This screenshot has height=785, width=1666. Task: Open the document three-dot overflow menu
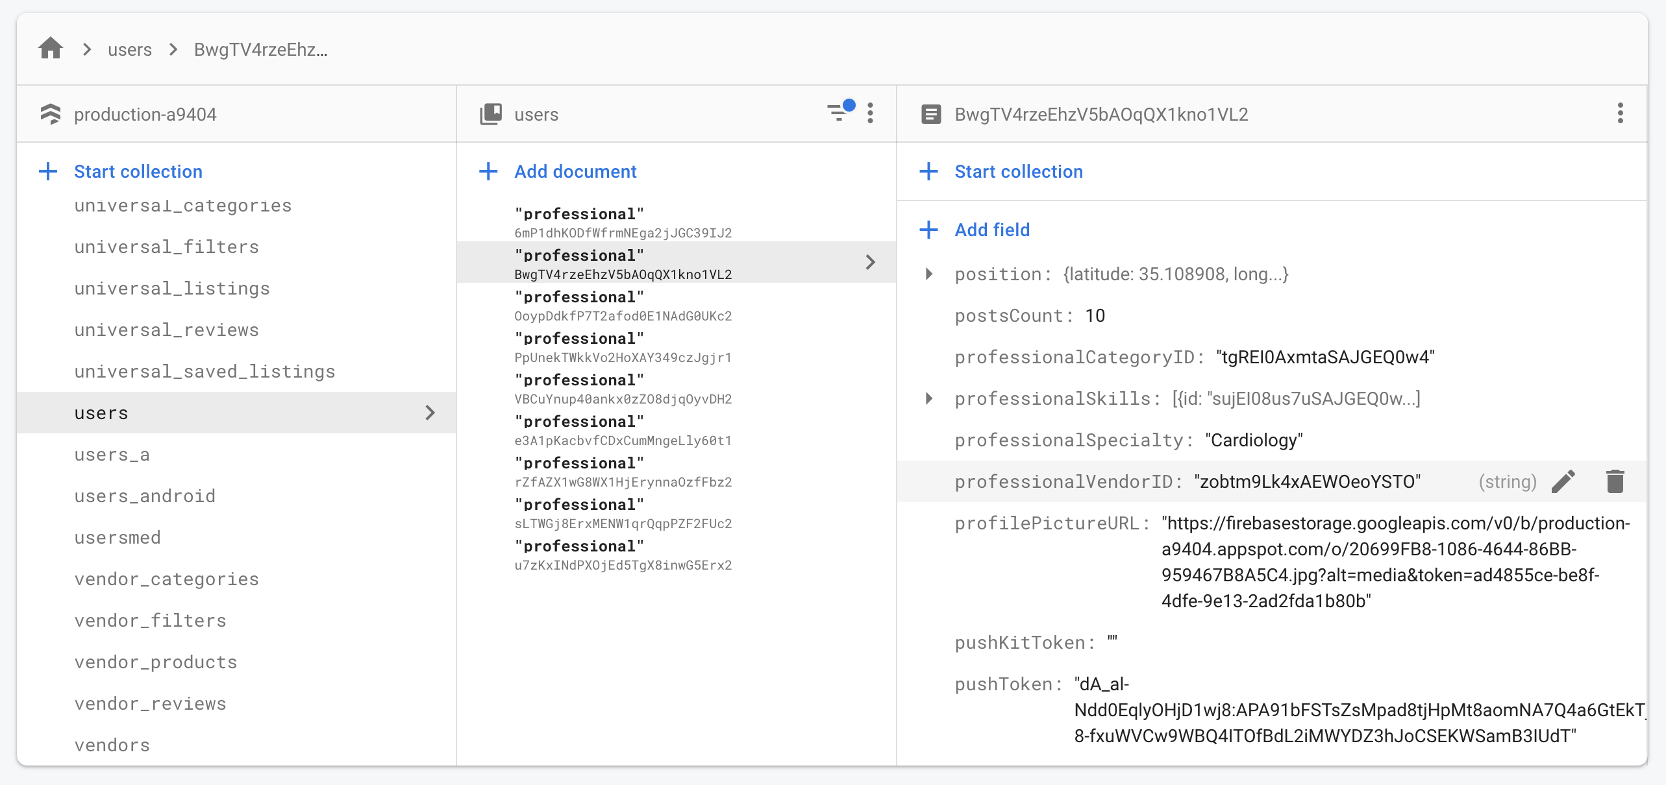click(1620, 114)
